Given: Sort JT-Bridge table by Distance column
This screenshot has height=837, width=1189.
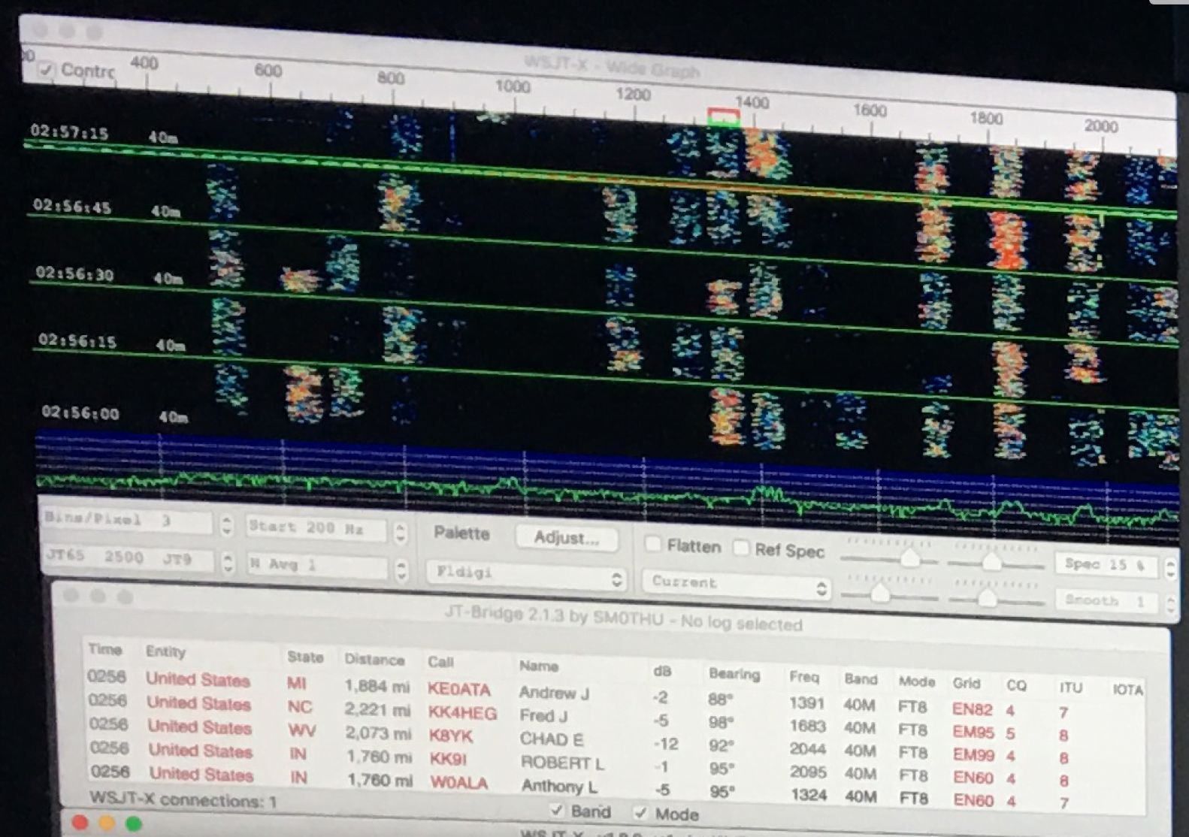Looking at the screenshot, I should (x=374, y=660).
